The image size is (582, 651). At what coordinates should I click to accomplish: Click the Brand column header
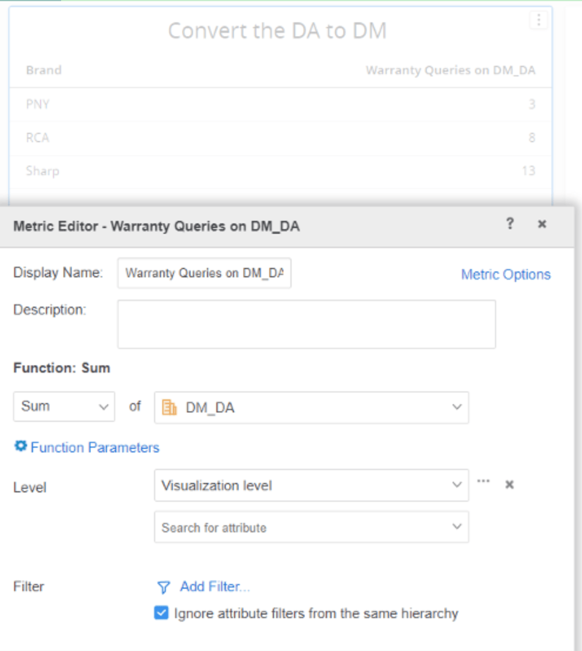(44, 71)
